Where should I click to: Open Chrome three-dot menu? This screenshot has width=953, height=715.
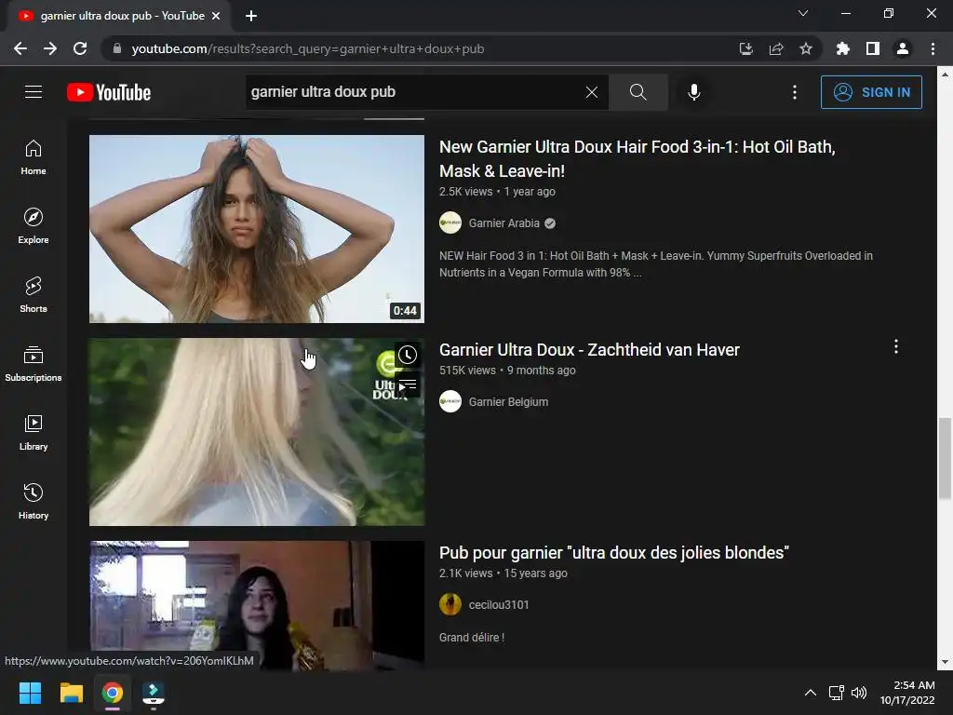click(x=933, y=48)
